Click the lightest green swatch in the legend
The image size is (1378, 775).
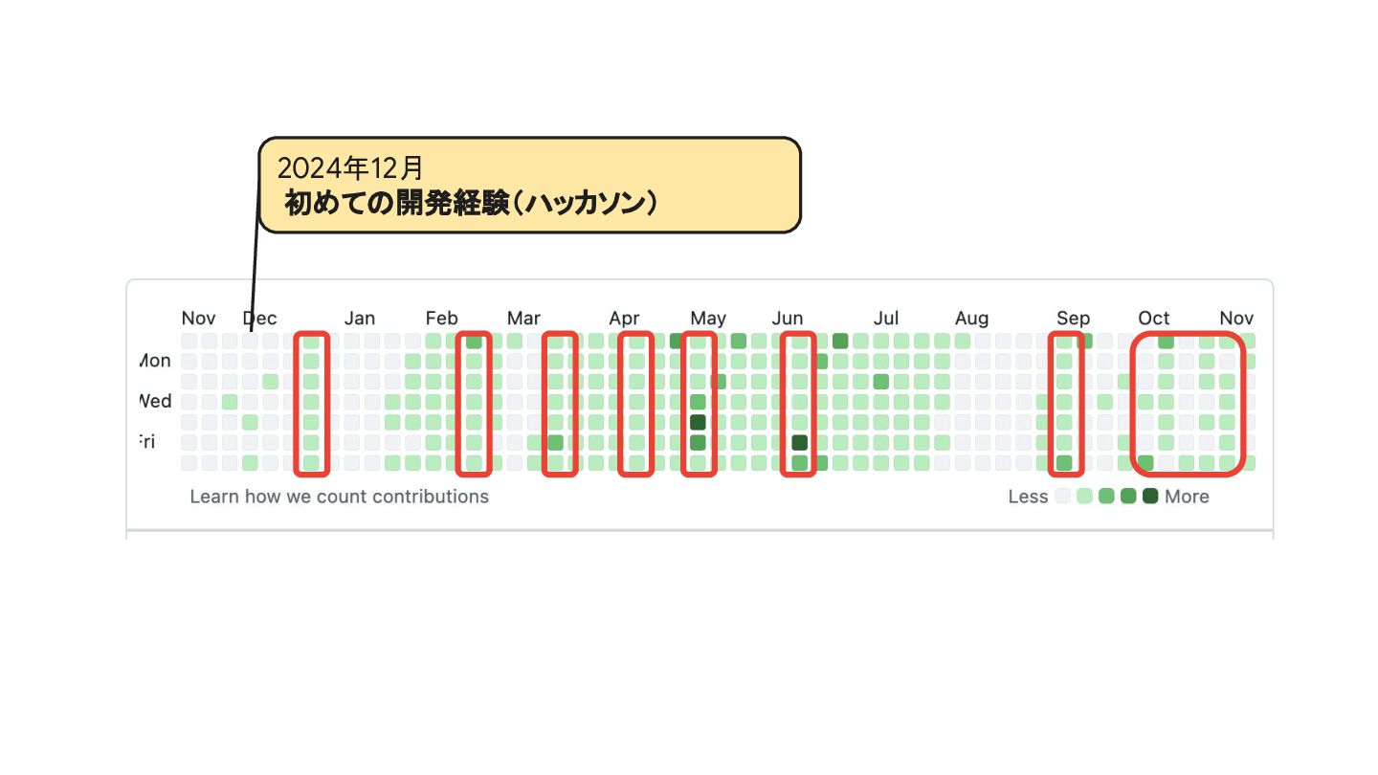pos(1084,496)
